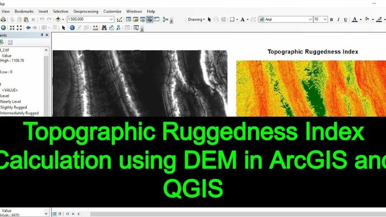Select the Identify tool icon
This screenshot has height=217, width=386.
[x=72, y=27]
